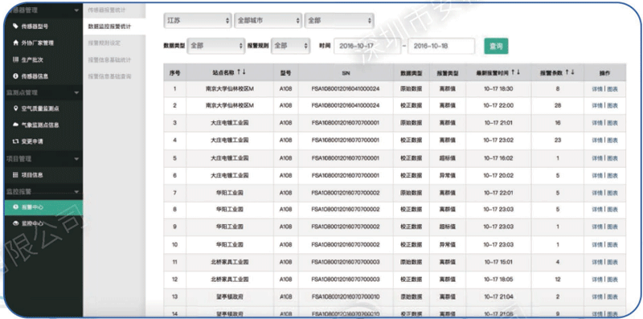Image resolution: width=643 pixels, height=319 pixels.
Task: Click the tag icon beside 传感器型号
Action: (x=15, y=27)
